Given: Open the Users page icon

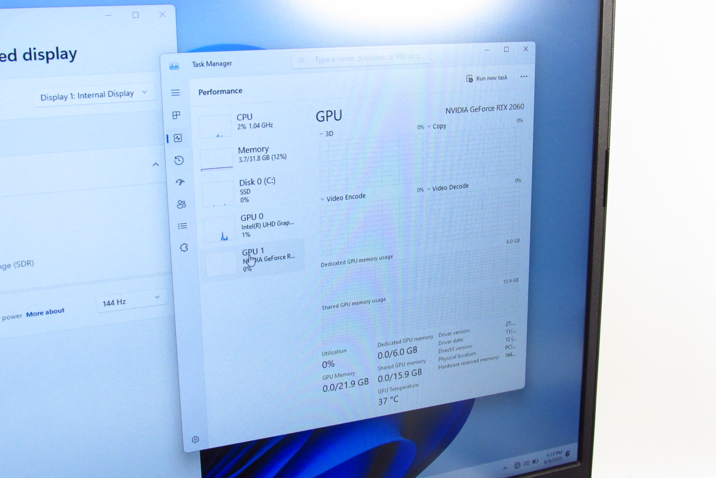Looking at the screenshot, I should click(181, 204).
